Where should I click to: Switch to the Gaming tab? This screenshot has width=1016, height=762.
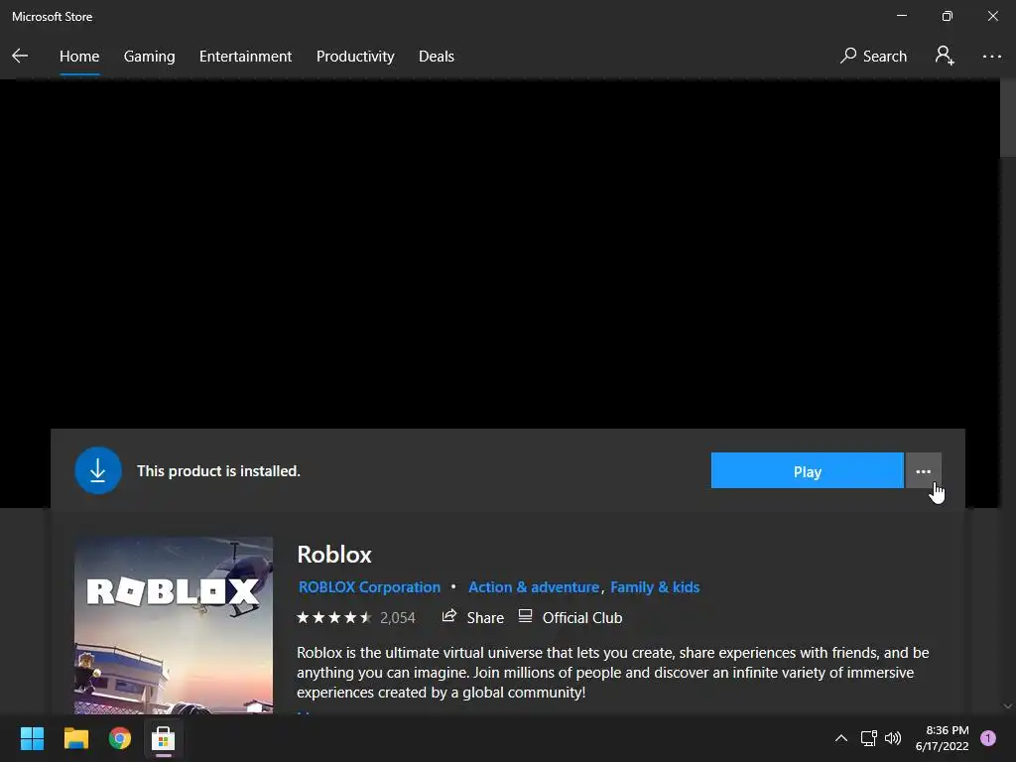[x=149, y=57]
